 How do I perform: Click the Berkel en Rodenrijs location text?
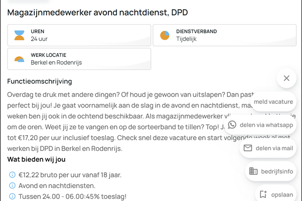point(56,62)
